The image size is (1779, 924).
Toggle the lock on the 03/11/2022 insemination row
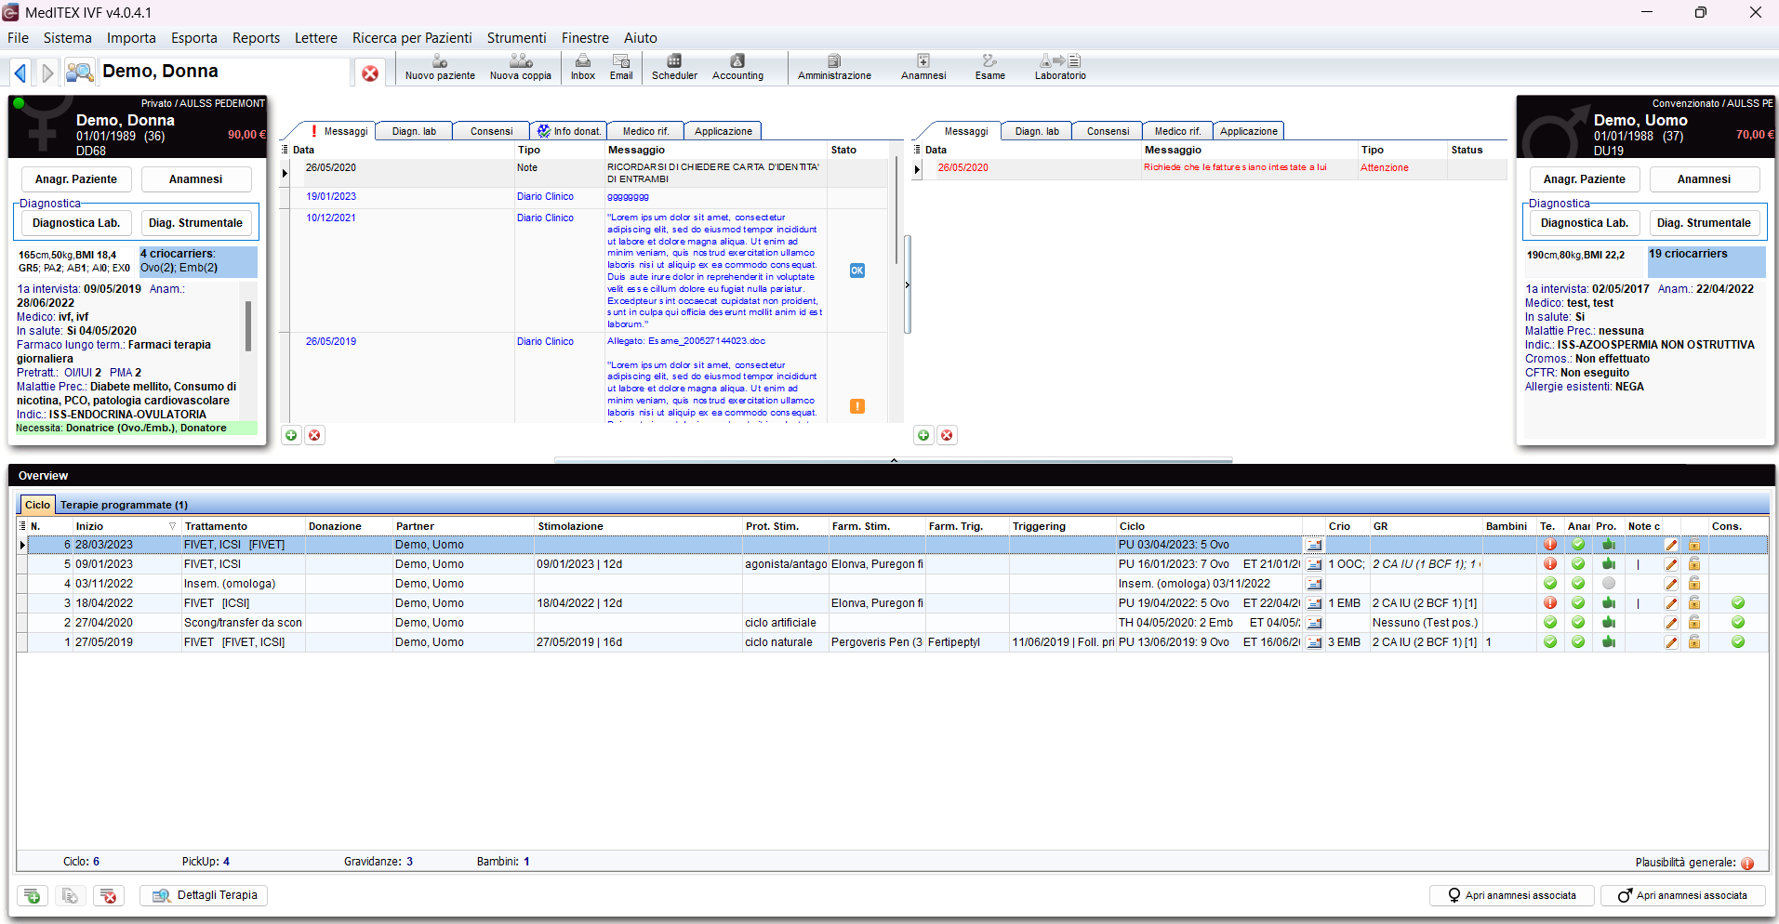point(1694,584)
